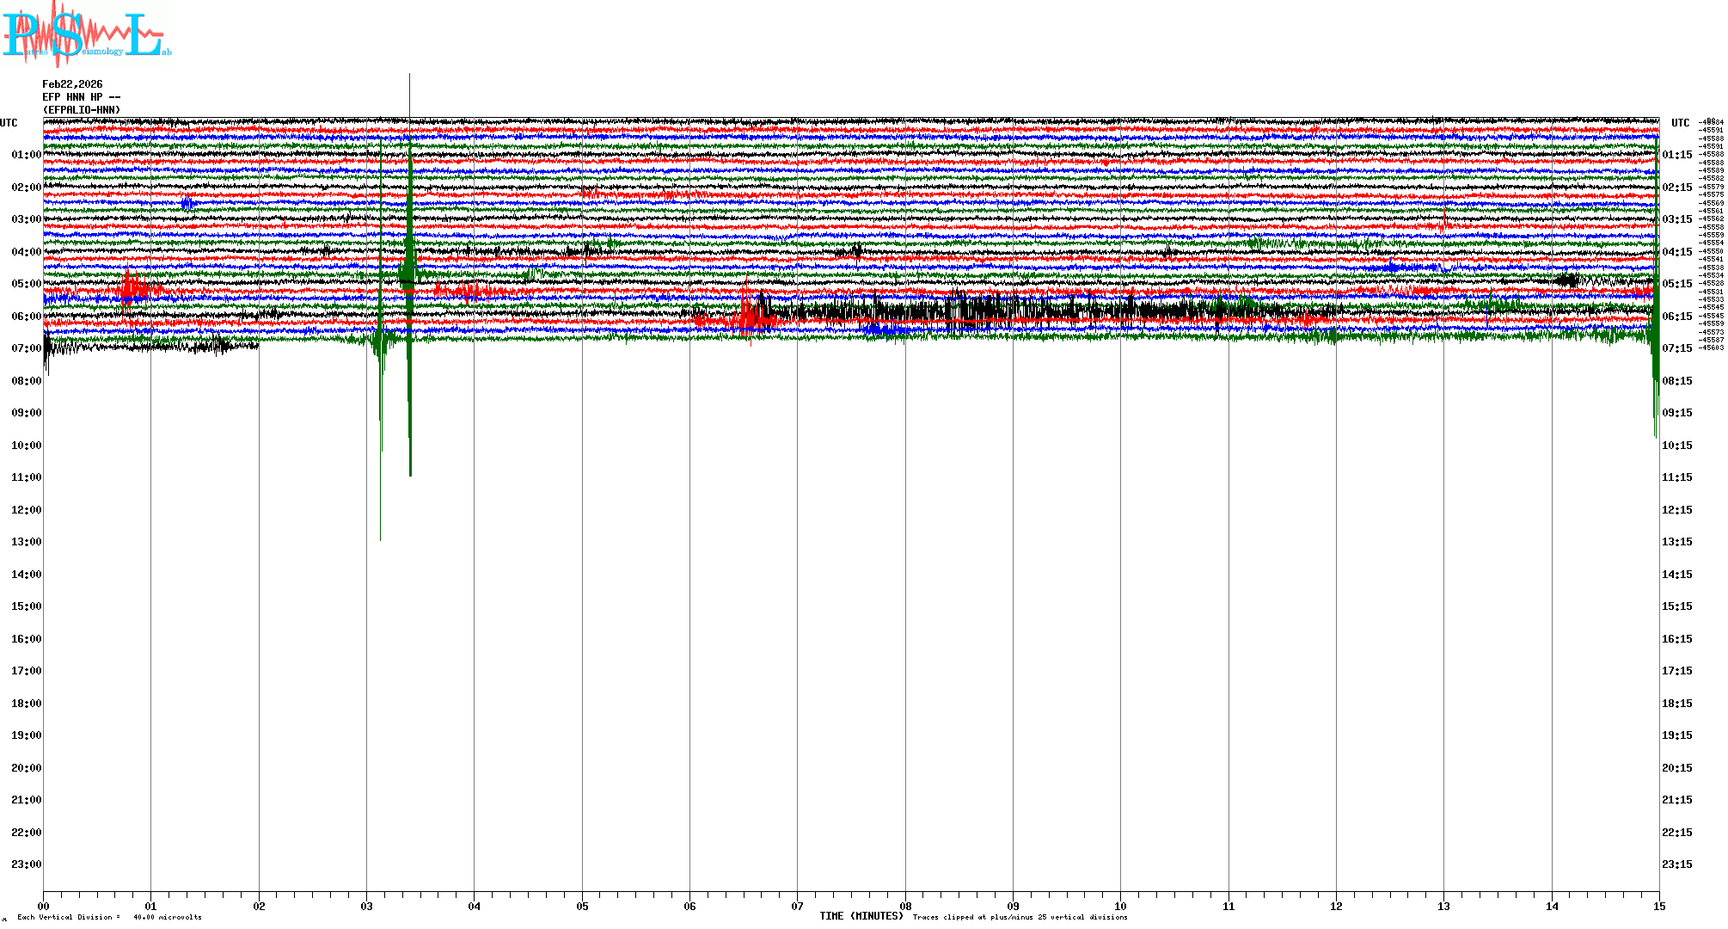
Task: Click the 16:15 right axis label
Action: (1676, 639)
